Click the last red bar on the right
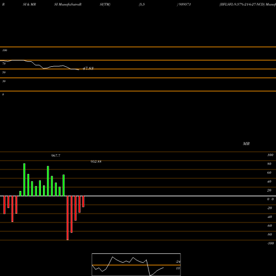The height and width of the screenshot is (276, 276). (83, 201)
